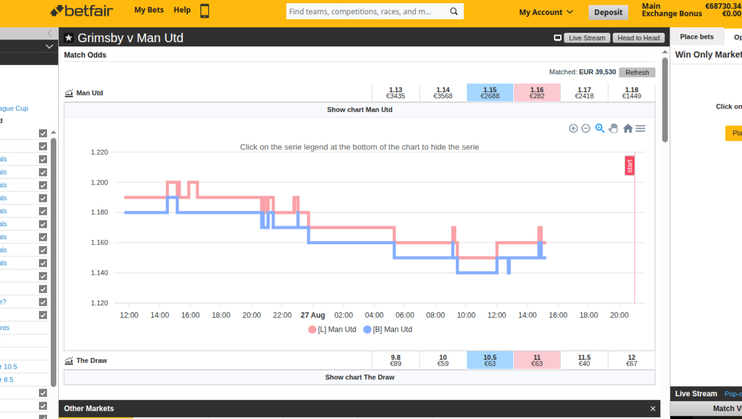Focus the search teams and competitions field
The height and width of the screenshot is (419, 742).
coord(366,12)
